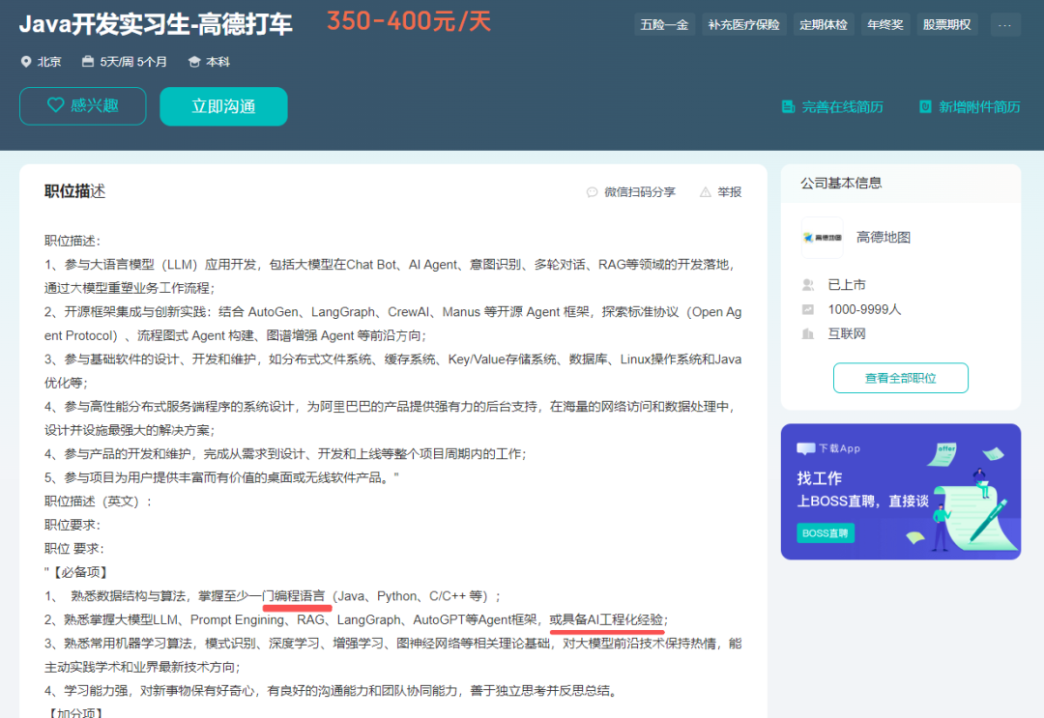Click the BOSS直聘 badge in the app banner
This screenshot has width=1044, height=718.
pos(826,532)
